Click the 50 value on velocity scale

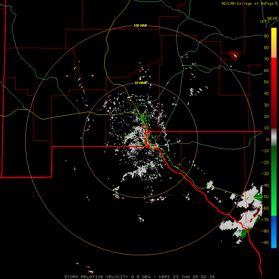coord(266,82)
